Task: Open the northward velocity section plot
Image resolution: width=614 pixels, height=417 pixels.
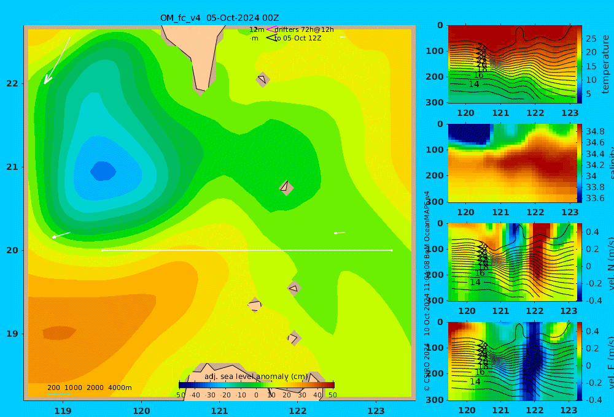Action: click(x=512, y=262)
